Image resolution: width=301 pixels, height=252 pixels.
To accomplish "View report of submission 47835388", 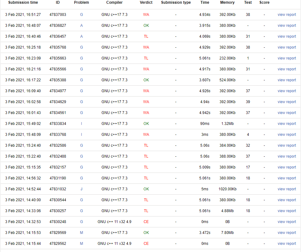I will (x=287, y=80).
